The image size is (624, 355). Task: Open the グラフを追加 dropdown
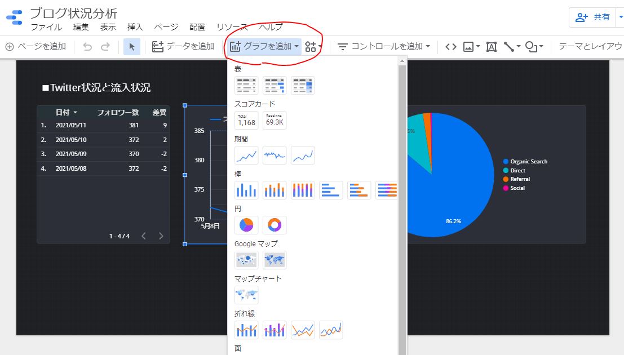click(x=265, y=47)
